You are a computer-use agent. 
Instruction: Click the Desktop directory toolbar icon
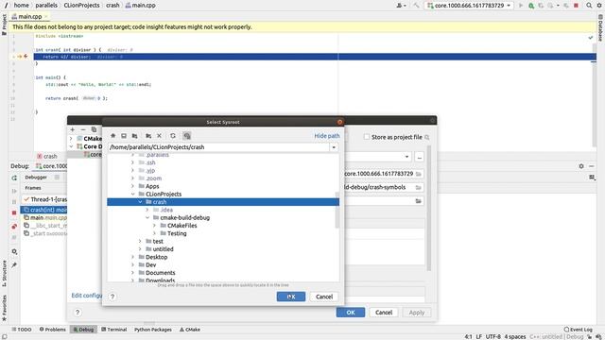(x=124, y=136)
